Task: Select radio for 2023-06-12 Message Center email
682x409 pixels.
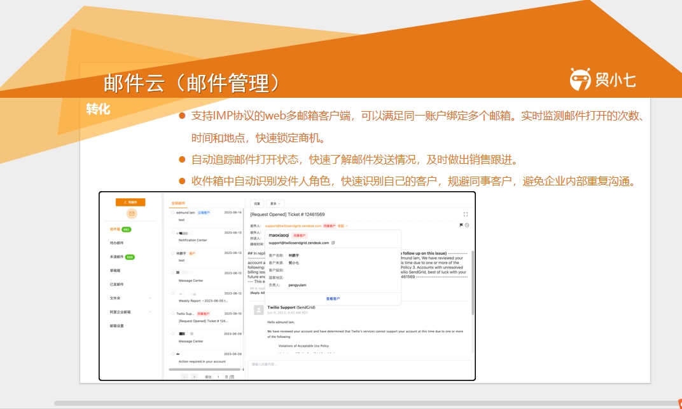Action: 172,273
